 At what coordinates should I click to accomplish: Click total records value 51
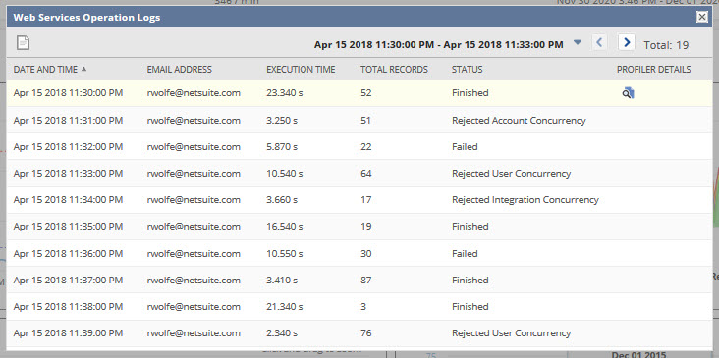point(366,121)
